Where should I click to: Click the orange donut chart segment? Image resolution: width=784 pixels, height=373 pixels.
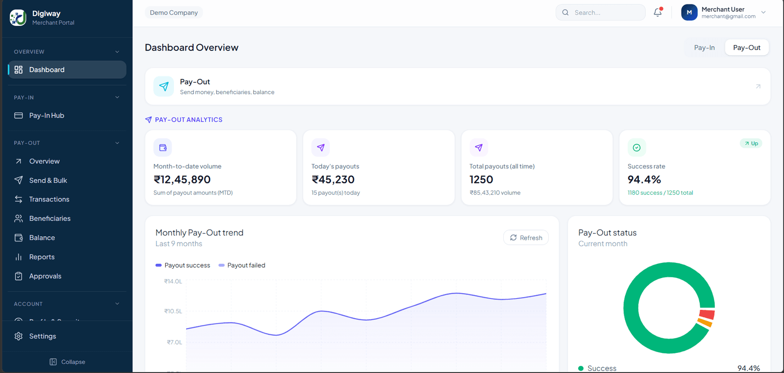pos(705,322)
